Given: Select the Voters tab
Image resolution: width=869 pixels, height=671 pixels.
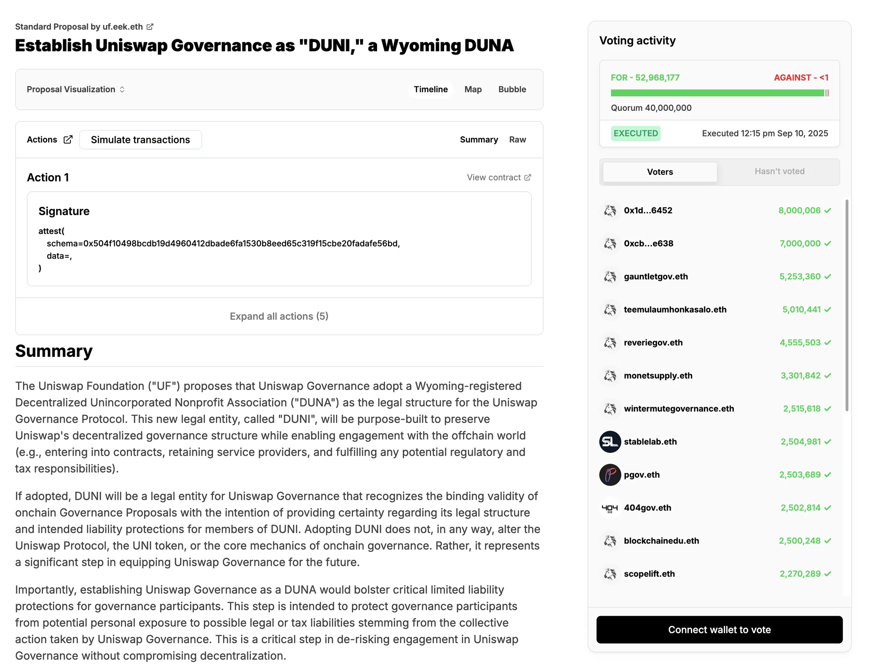Looking at the screenshot, I should pos(660,172).
